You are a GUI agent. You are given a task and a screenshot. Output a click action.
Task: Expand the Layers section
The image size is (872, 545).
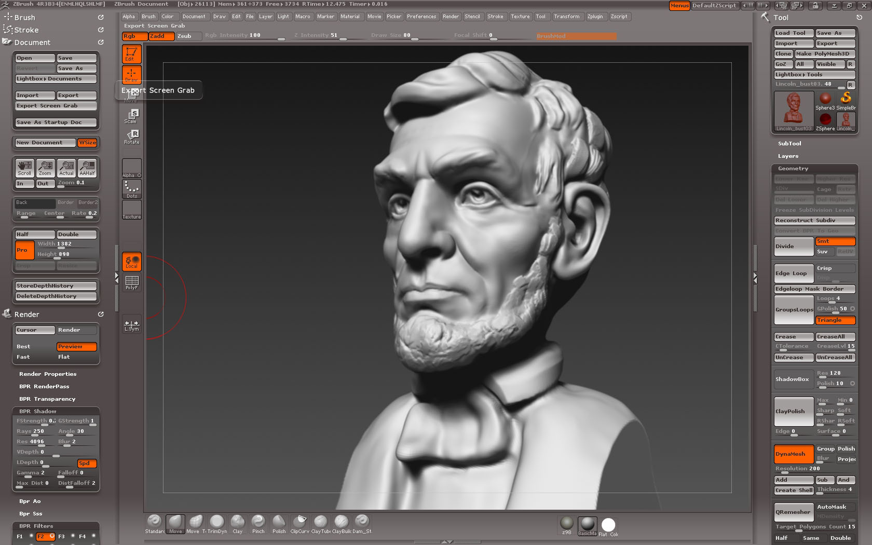click(x=788, y=156)
